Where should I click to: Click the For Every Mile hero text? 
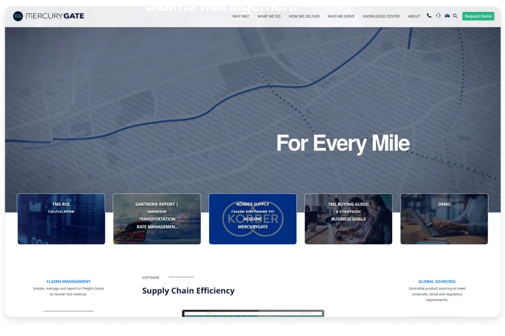[x=343, y=143]
